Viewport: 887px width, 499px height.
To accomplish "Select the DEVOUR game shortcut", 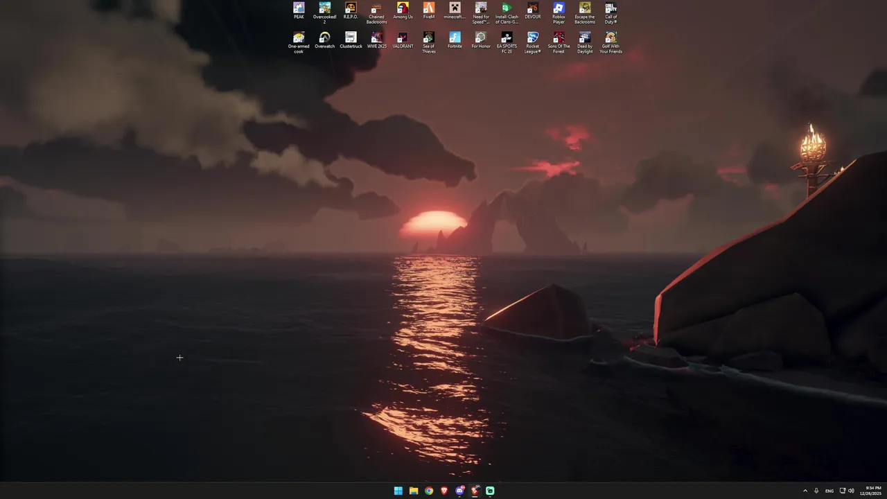I will point(532,10).
